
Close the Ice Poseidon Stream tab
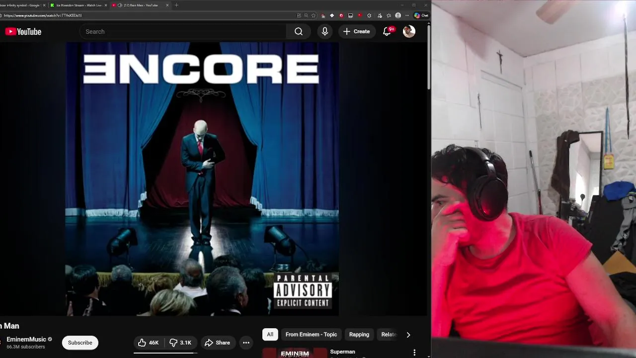(105, 5)
